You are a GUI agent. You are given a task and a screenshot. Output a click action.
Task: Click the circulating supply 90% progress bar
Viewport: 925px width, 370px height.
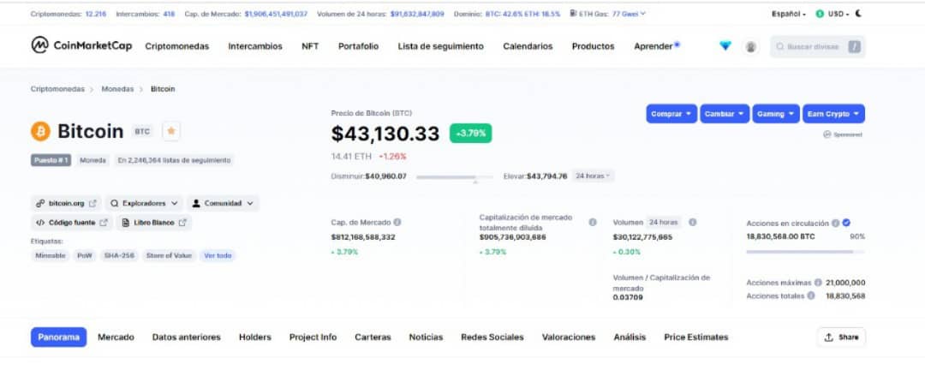805,252
